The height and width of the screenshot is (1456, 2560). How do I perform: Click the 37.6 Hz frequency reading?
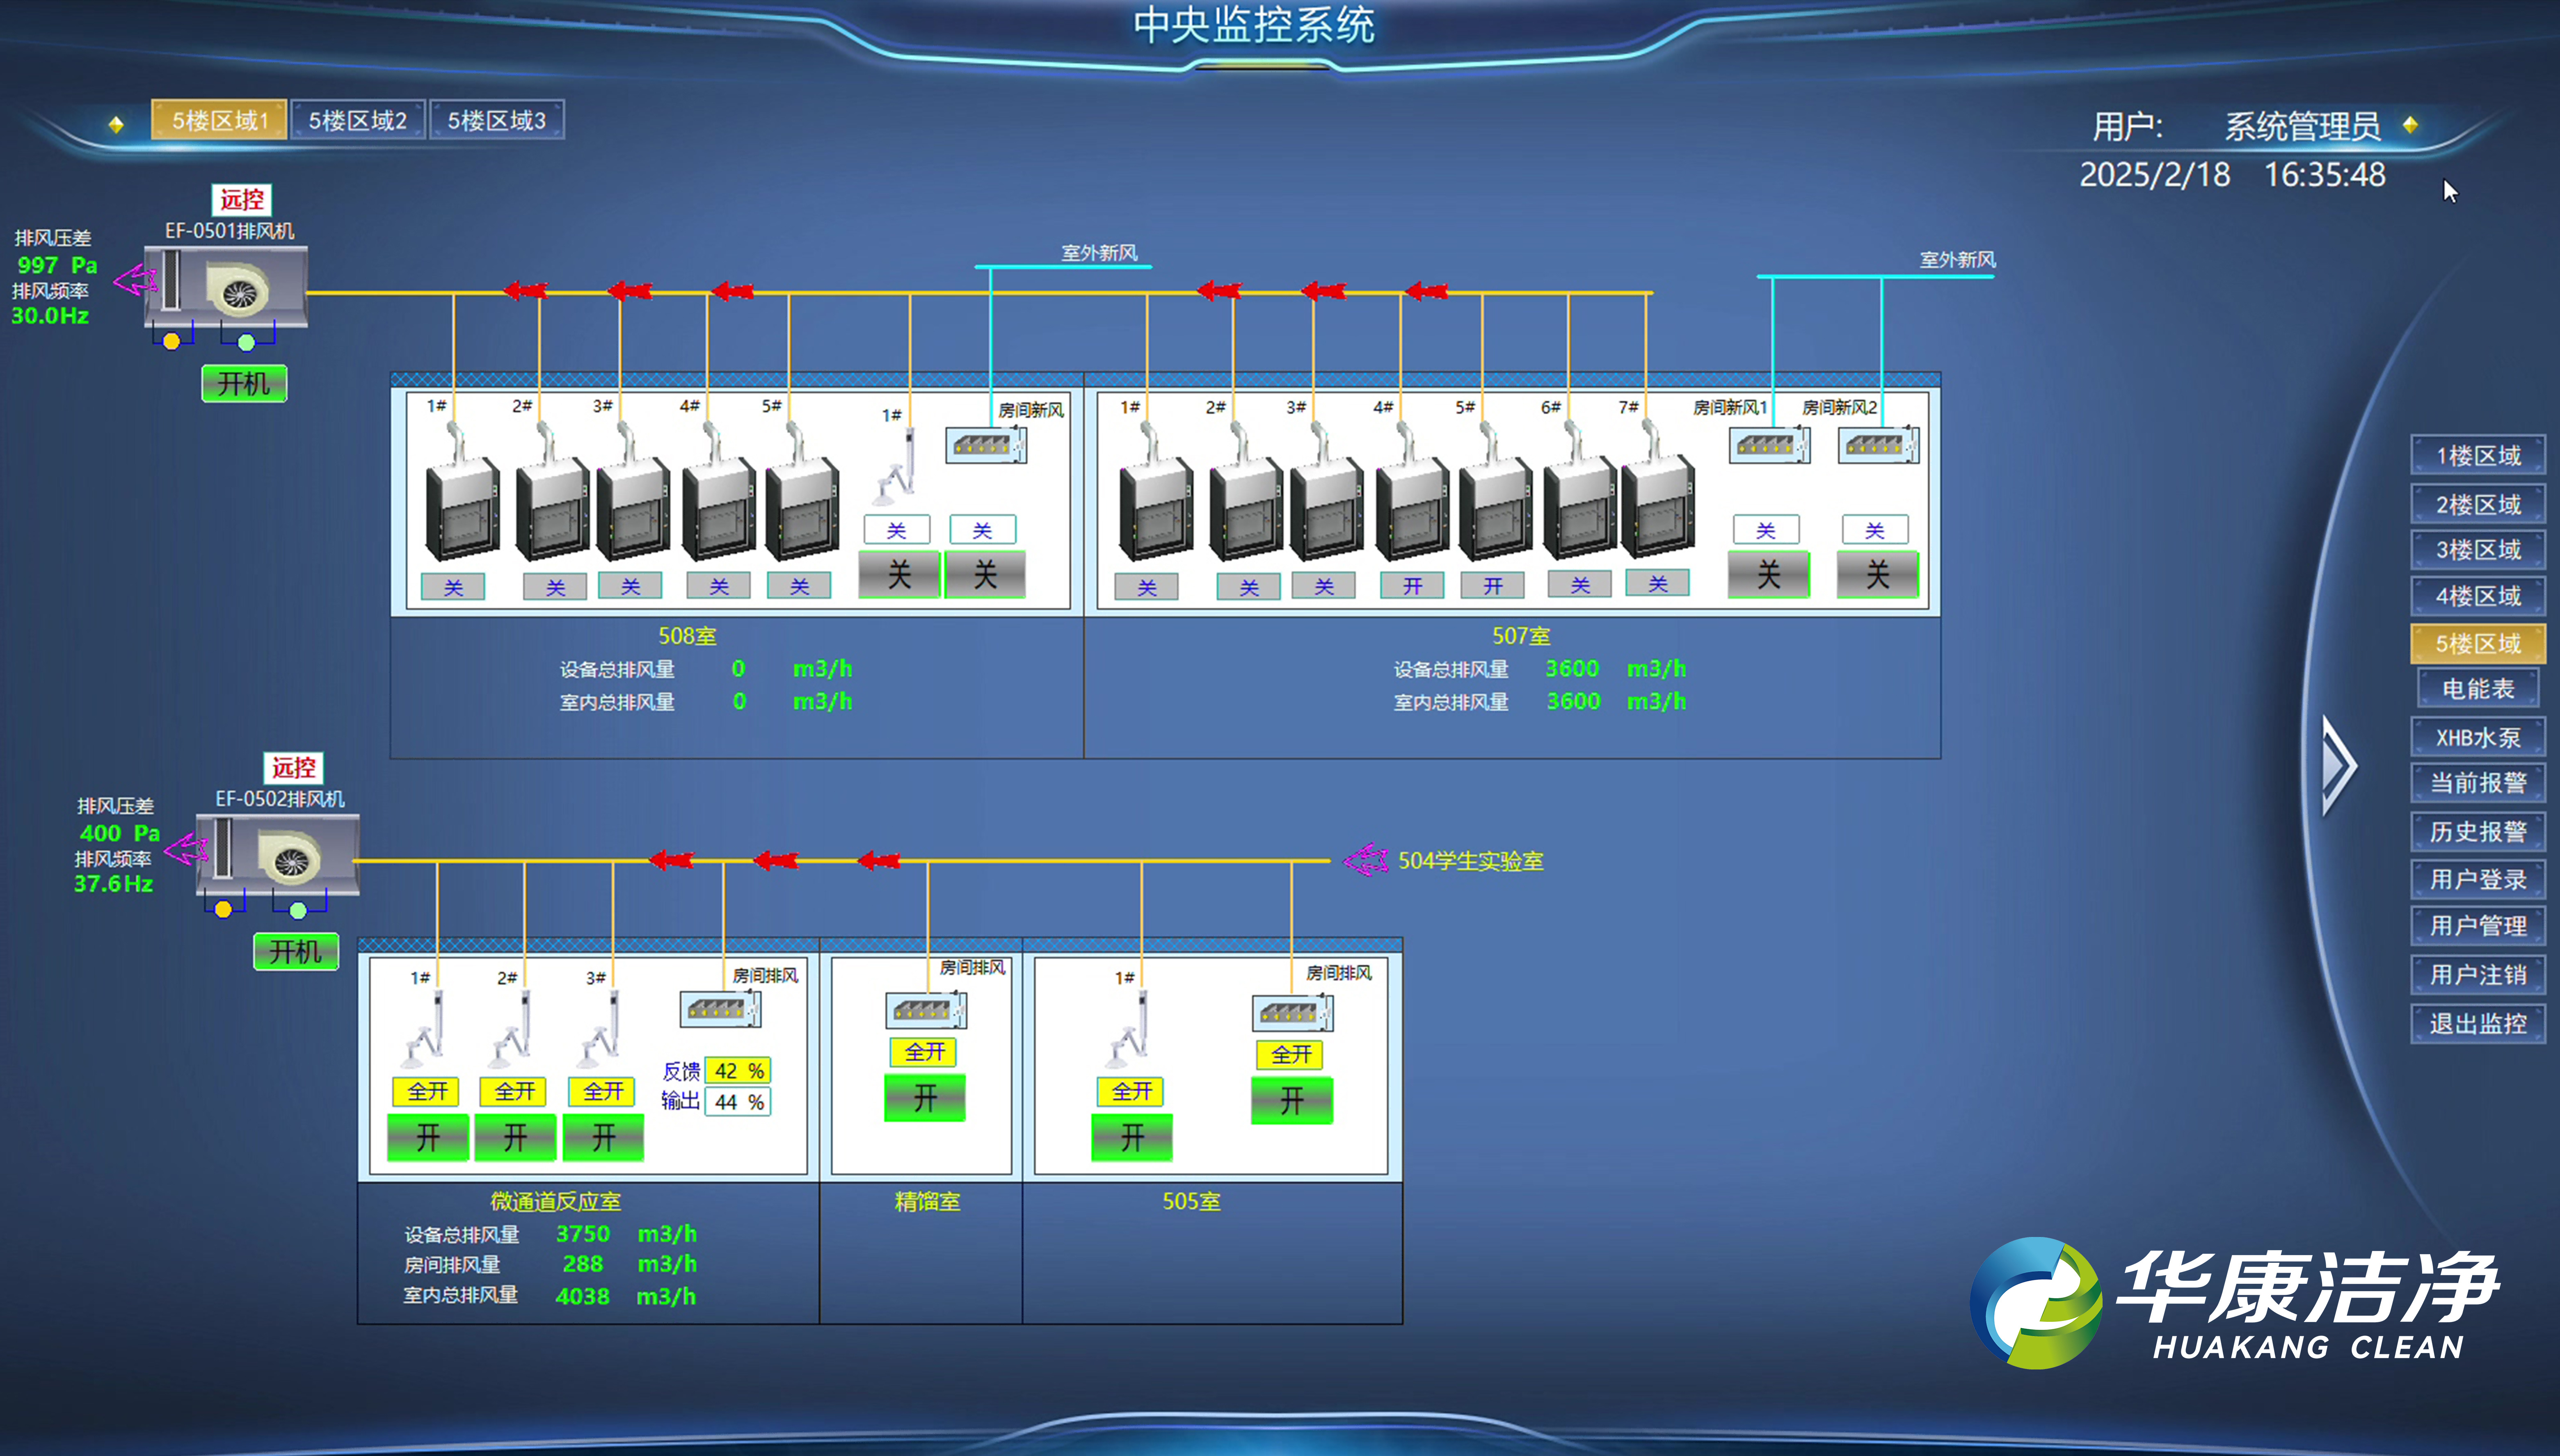[113, 884]
